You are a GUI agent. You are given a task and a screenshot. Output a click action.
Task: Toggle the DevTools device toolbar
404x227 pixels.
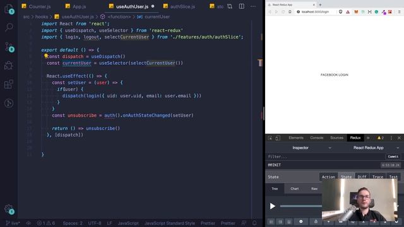tap(278, 138)
